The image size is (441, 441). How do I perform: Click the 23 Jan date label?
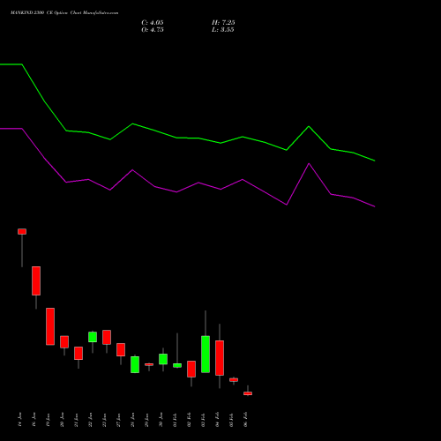[104, 420]
